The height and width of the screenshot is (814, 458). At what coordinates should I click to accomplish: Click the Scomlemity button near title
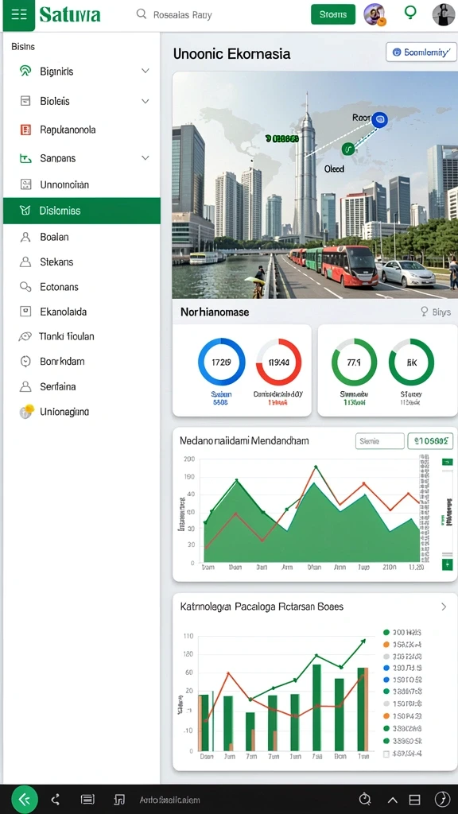pos(421,52)
